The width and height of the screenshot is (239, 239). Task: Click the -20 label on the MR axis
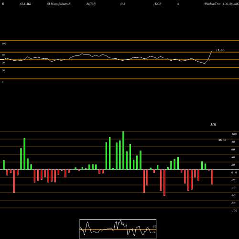pyautogui.click(x=233, y=180)
